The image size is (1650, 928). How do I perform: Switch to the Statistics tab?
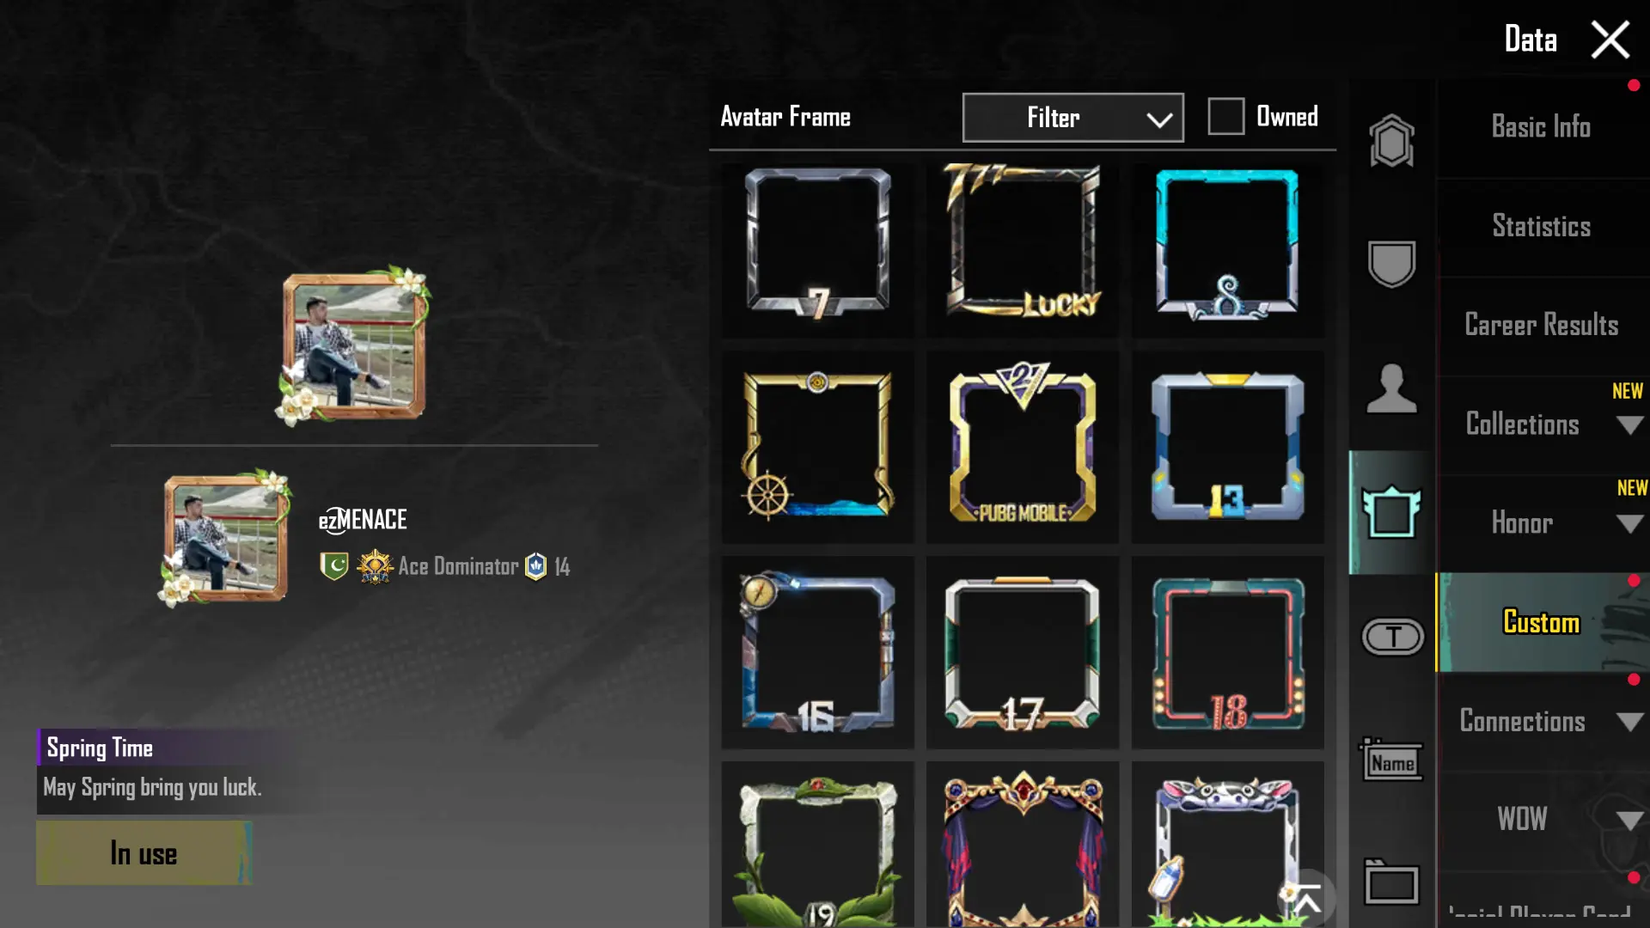1542,227
